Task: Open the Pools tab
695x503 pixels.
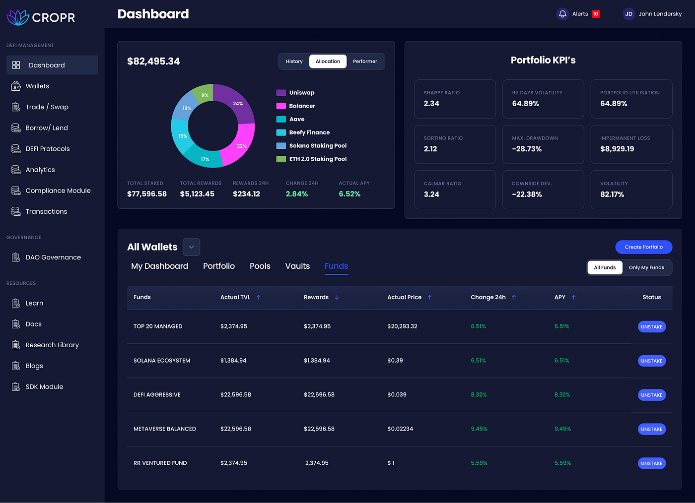Action: point(260,266)
